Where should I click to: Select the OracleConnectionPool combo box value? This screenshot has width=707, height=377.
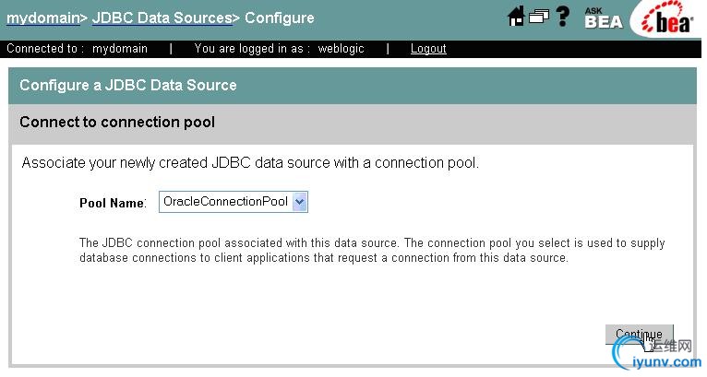click(x=224, y=202)
